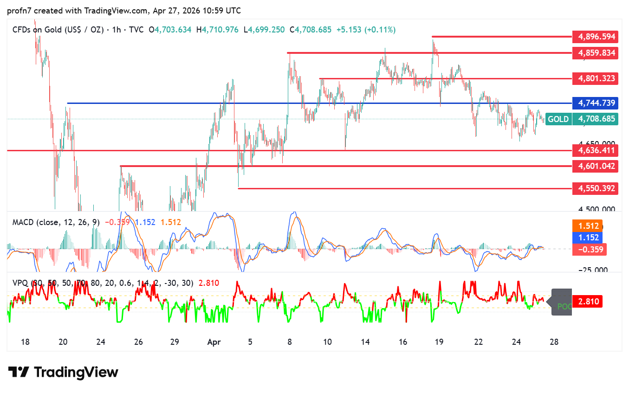Click the profn7 created with TradingView.com caption

(x=124, y=10)
